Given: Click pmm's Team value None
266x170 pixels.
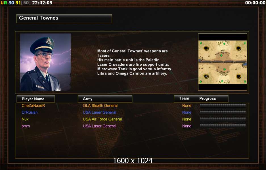Looking at the screenshot, I should (187, 126).
